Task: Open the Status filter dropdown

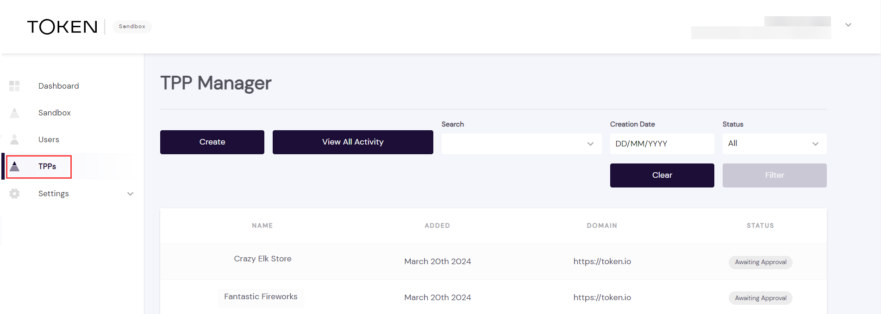Action: coord(774,144)
